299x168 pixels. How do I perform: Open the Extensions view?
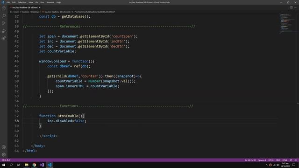4,38
